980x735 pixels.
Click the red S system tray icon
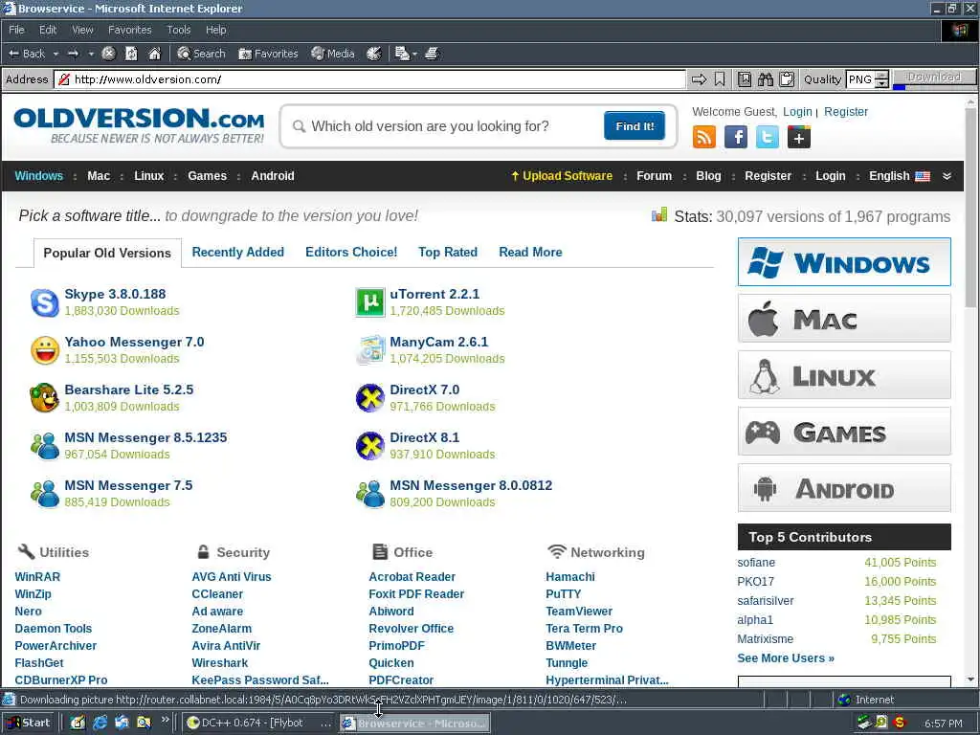[x=899, y=724]
